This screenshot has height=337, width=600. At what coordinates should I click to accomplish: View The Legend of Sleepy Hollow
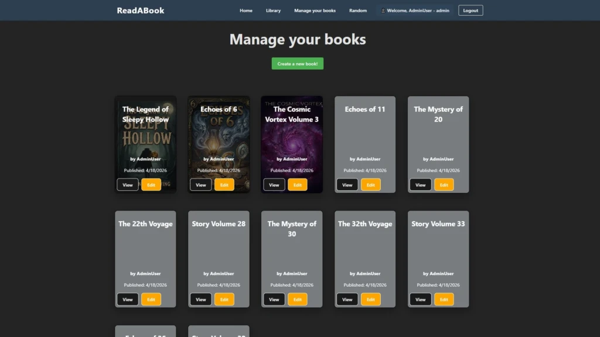click(127, 184)
